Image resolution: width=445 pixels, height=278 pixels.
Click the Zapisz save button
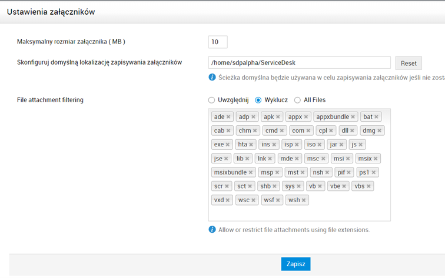(x=295, y=264)
